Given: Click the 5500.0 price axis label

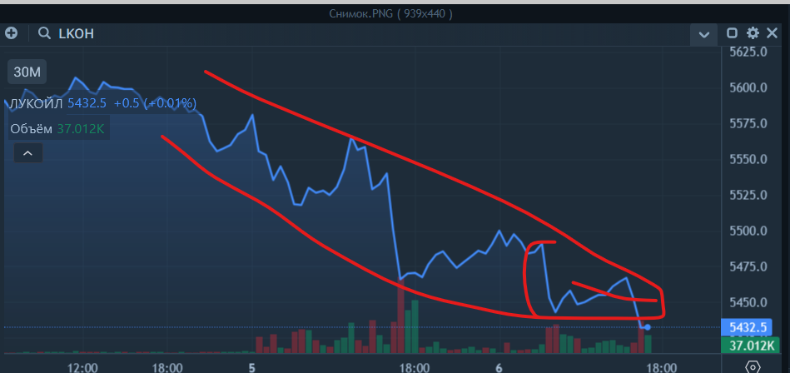Looking at the screenshot, I should pos(748,231).
